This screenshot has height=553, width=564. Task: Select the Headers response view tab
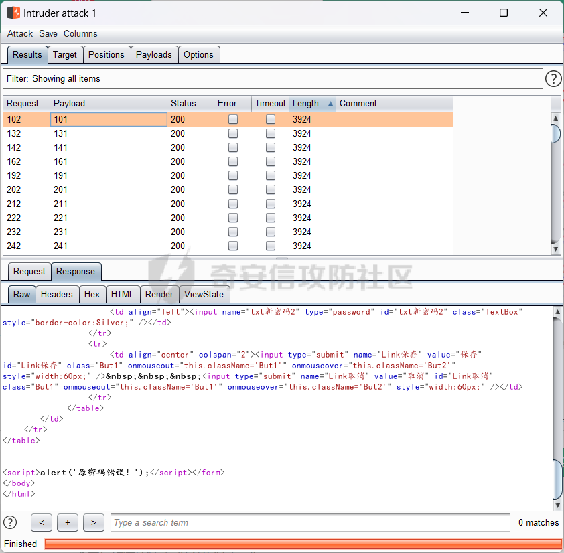57,294
